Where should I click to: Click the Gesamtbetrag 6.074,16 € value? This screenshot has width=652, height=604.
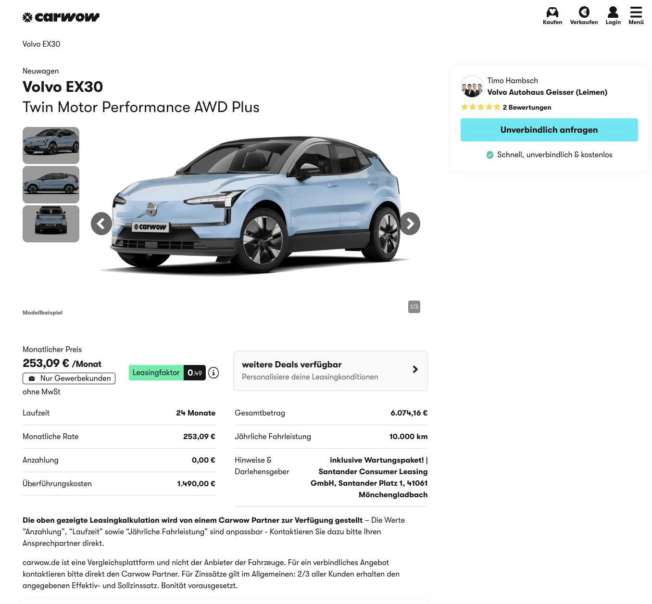click(x=409, y=413)
